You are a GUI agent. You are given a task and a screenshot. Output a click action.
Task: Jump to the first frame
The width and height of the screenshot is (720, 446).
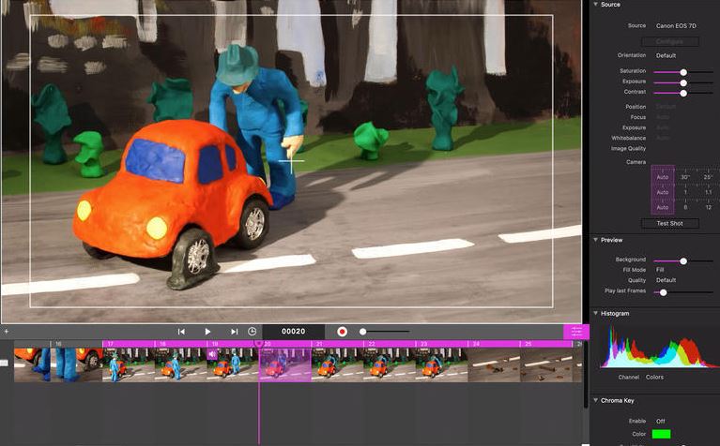181,332
